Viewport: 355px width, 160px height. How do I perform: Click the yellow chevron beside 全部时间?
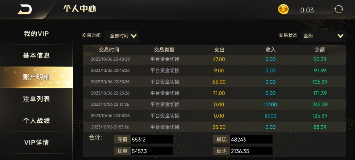pyautogui.click(x=134, y=36)
